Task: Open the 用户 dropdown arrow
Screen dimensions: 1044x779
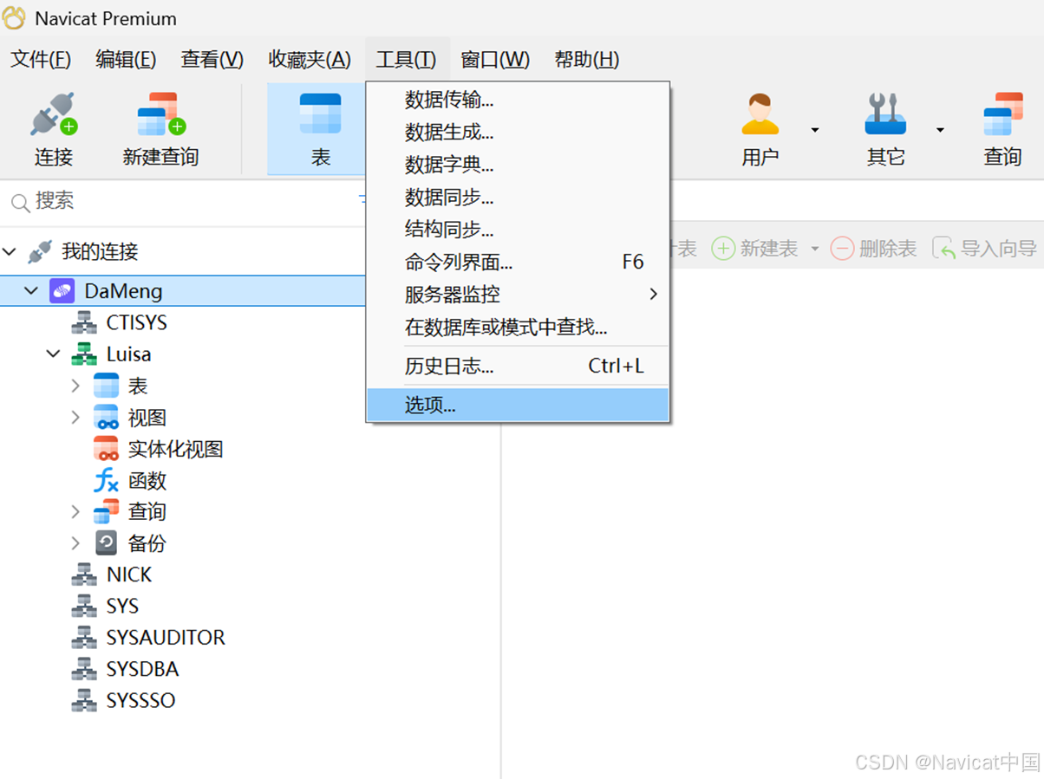Action: [x=815, y=130]
